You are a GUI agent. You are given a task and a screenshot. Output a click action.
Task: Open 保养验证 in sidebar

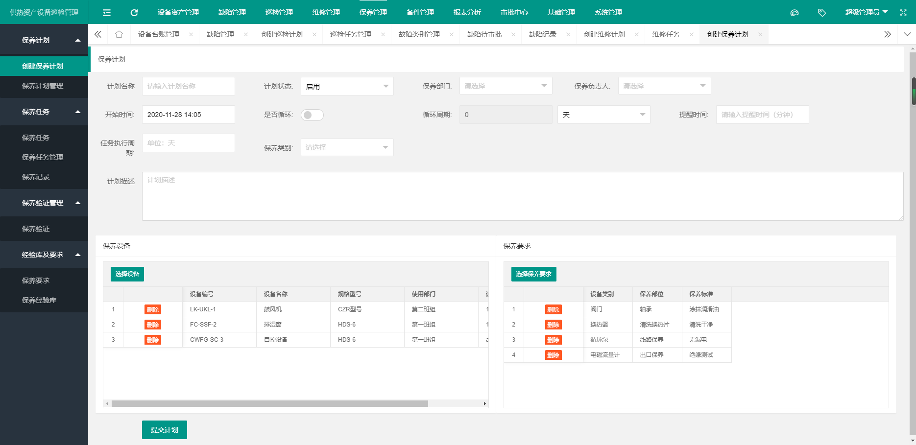click(44, 229)
